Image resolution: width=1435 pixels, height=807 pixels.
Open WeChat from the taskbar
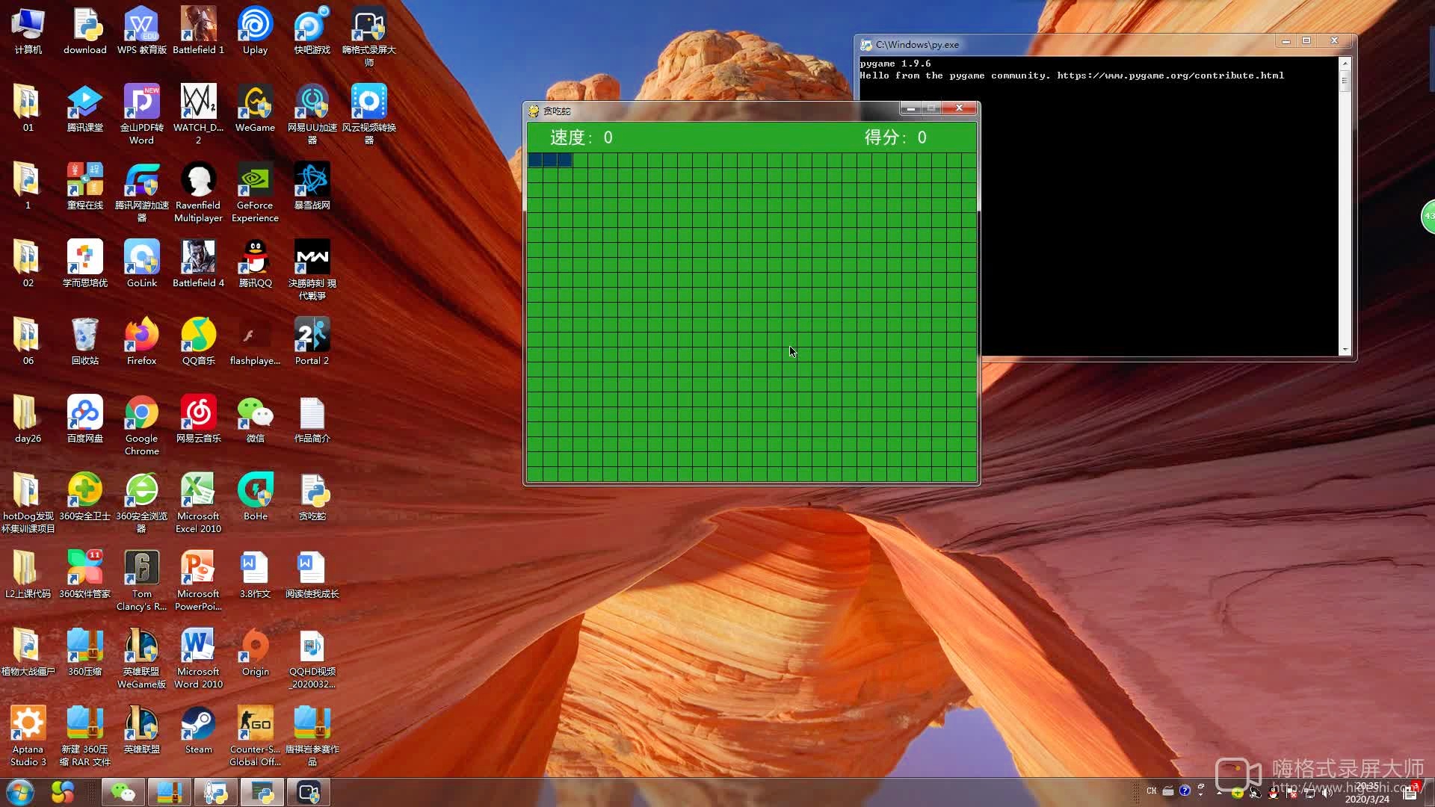123,792
